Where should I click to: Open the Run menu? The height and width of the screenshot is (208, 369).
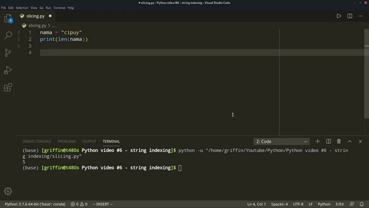coord(48,8)
